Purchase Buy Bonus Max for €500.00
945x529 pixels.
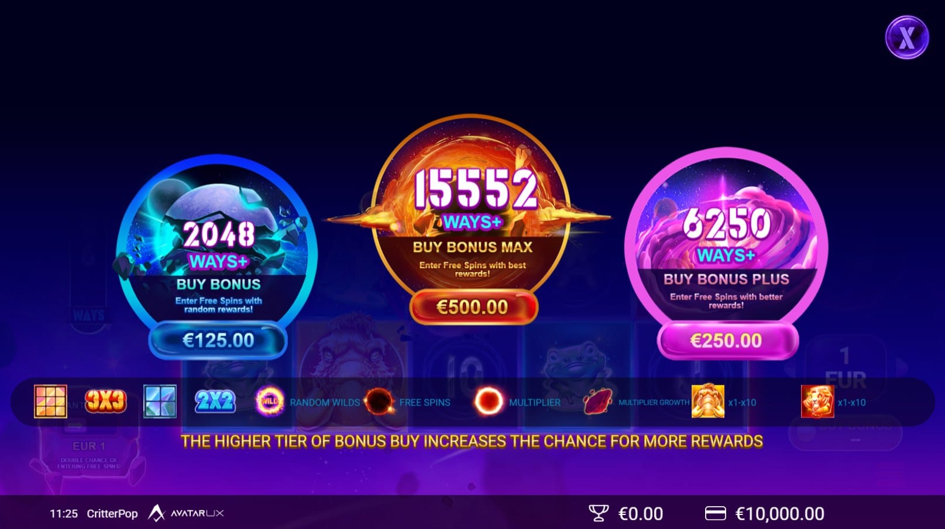(x=473, y=307)
